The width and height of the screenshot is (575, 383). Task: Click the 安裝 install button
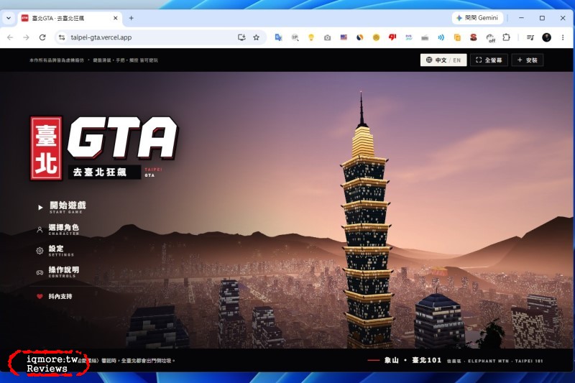pos(528,60)
